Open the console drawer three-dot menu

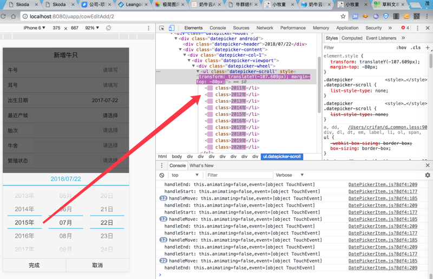pos(162,165)
